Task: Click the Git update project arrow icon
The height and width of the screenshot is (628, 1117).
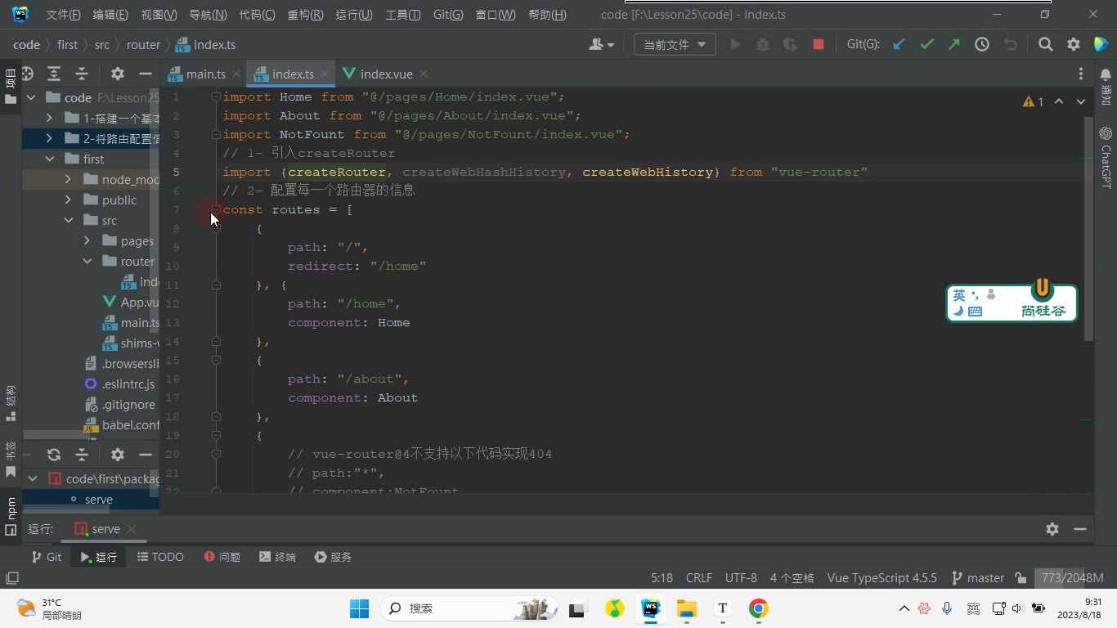Action: [899, 45]
